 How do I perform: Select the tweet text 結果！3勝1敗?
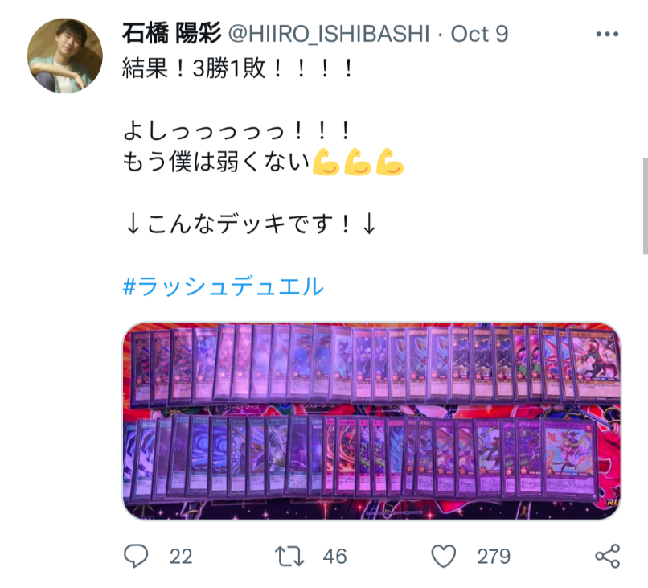coord(194,68)
